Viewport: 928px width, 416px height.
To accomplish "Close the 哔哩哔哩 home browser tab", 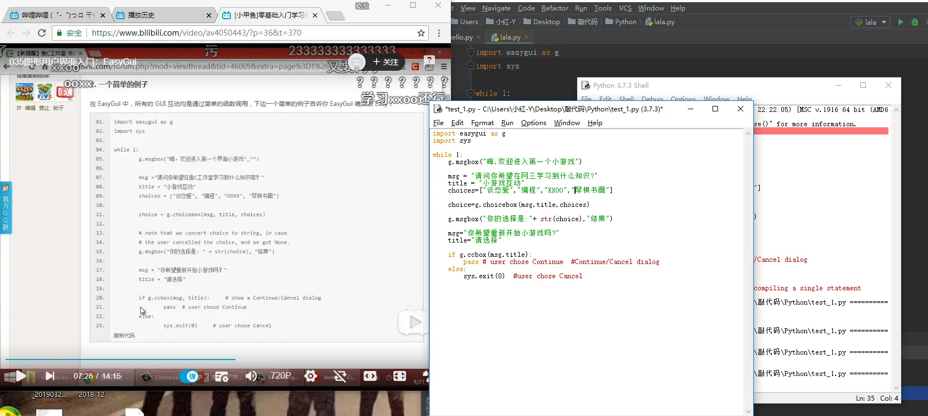I will click(102, 15).
